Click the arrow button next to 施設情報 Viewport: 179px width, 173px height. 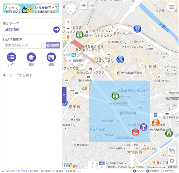pyautogui.click(x=56, y=30)
